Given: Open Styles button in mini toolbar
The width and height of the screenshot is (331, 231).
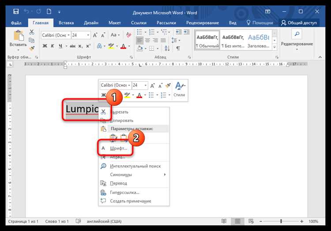Looking at the screenshot, I should tap(179, 89).
